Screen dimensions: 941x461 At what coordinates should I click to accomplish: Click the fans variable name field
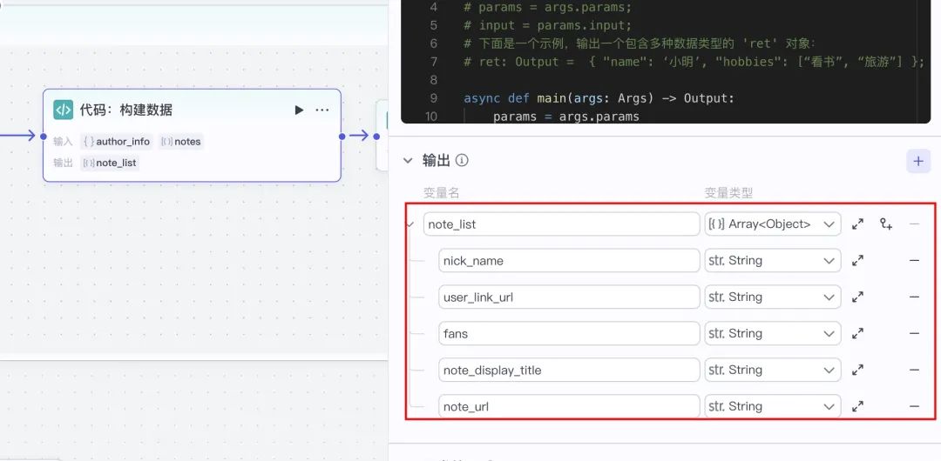569,334
